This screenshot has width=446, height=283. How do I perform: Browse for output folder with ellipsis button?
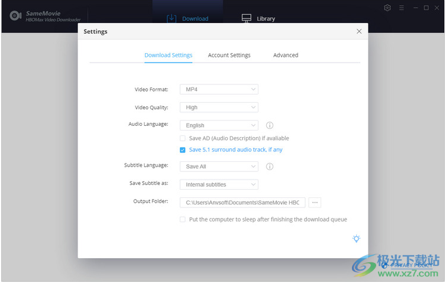pos(315,203)
